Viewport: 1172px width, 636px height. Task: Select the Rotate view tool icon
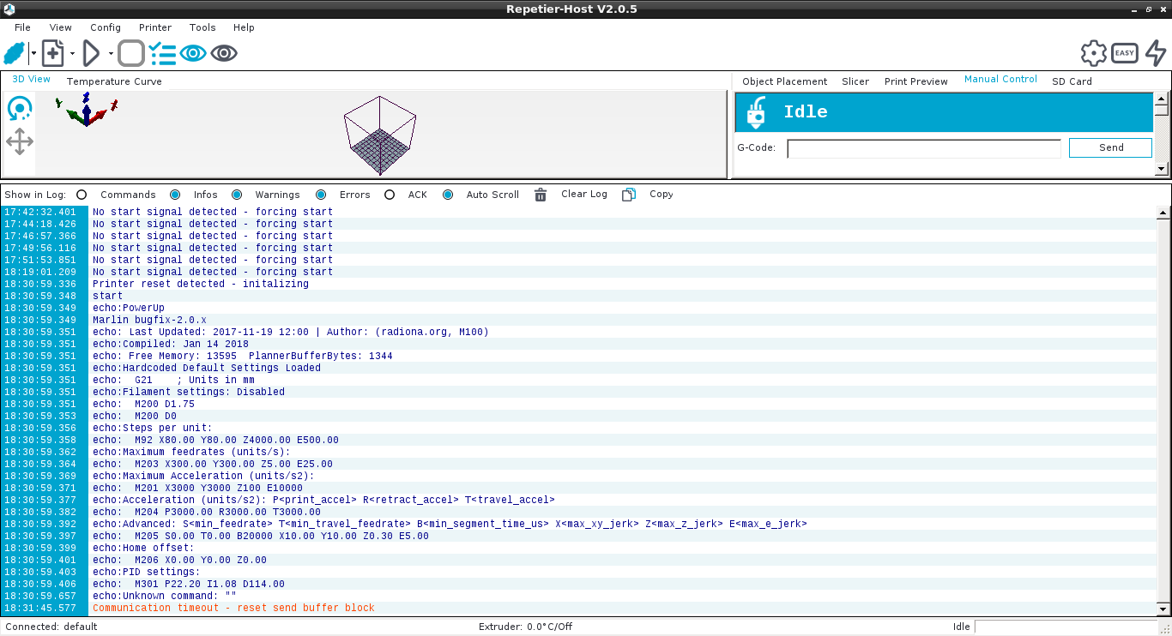pos(20,109)
